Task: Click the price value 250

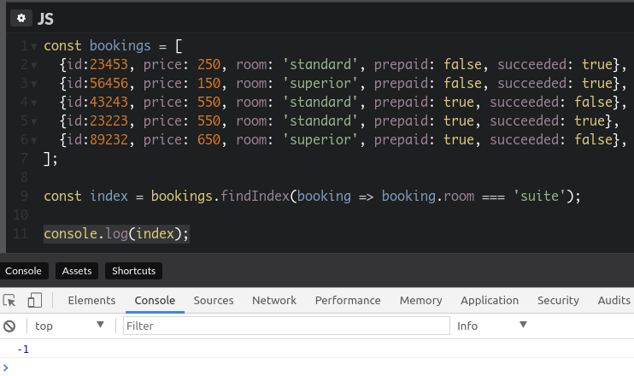Action: (x=209, y=64)
